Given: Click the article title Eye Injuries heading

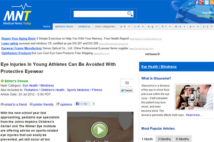Looking at the screenshot, I should (58, 68).
